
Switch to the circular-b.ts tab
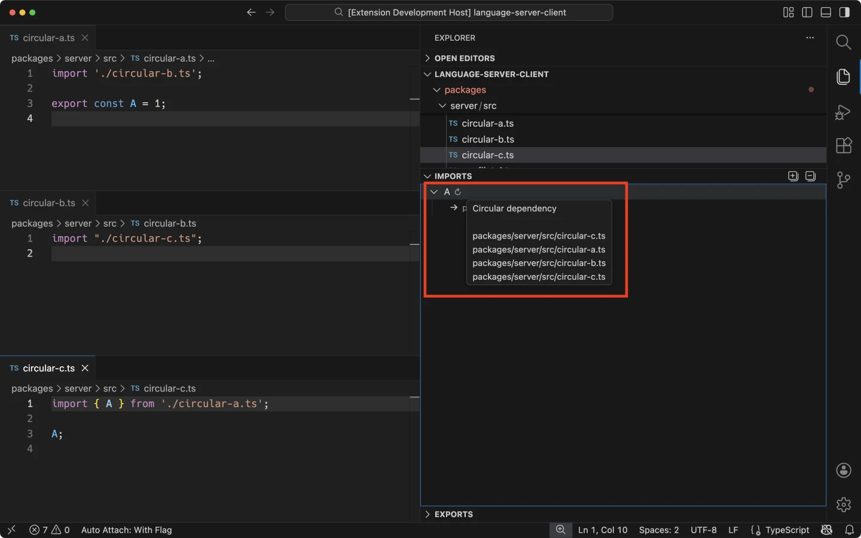click(x=48, y=203)
